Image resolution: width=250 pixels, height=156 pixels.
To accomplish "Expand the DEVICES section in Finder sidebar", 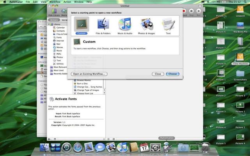I will tap(39, 32).
